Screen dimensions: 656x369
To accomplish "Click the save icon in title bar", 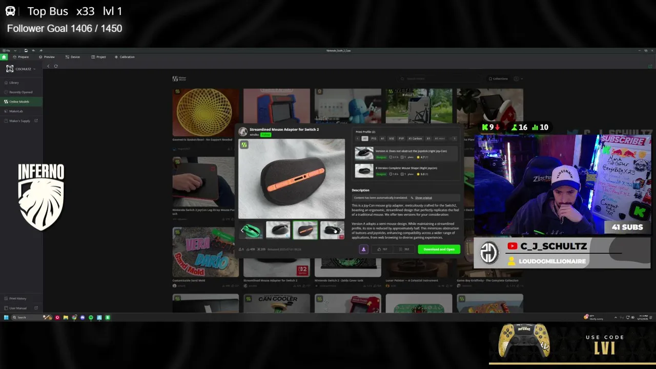I will click(26, 50).
